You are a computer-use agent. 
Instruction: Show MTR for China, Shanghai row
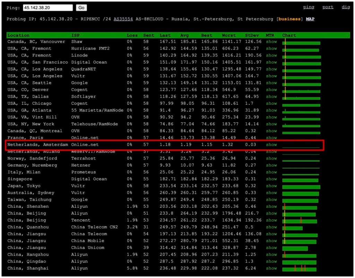tap(271, 268)
